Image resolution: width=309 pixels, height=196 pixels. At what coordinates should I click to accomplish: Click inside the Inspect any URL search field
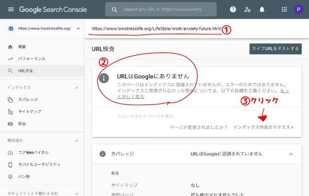tap(162, 9)
